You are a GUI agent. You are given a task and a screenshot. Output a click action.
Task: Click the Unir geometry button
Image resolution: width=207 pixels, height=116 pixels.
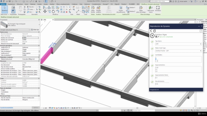(29, 12)
